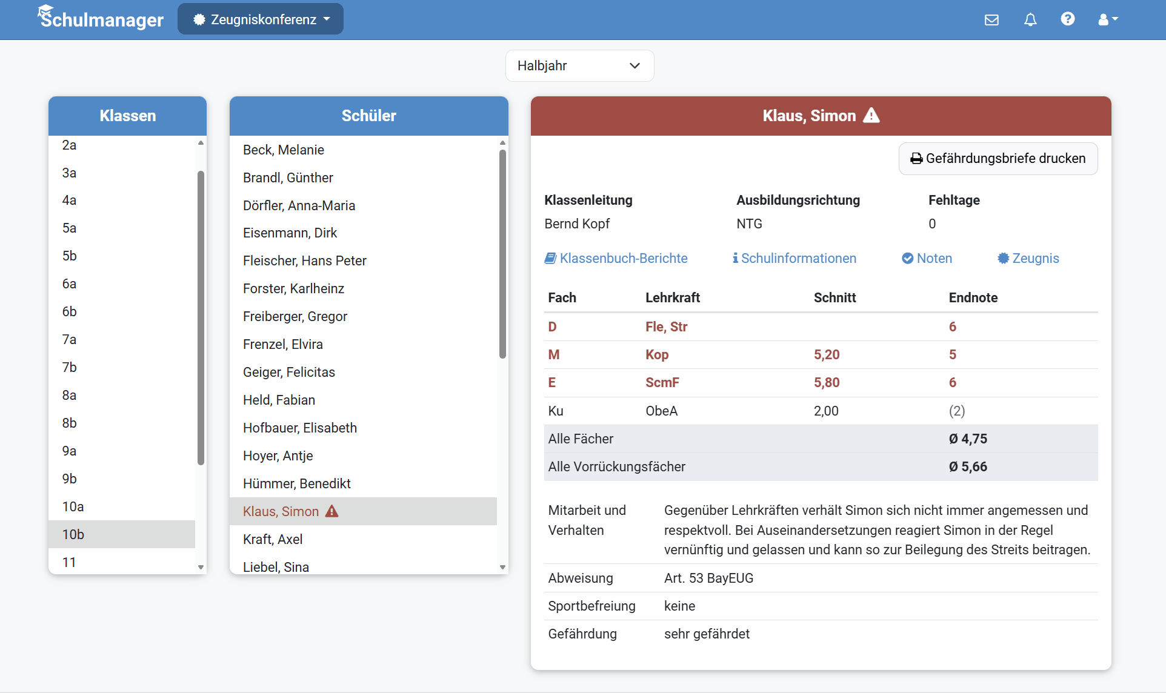Open the help question mark icon
This screenshot has height=693, width=1166.
[x=1068, y=19]
